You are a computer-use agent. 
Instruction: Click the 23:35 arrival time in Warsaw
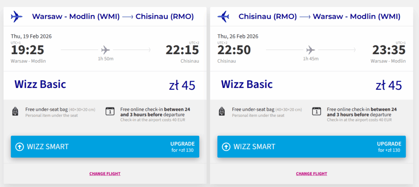389,50
